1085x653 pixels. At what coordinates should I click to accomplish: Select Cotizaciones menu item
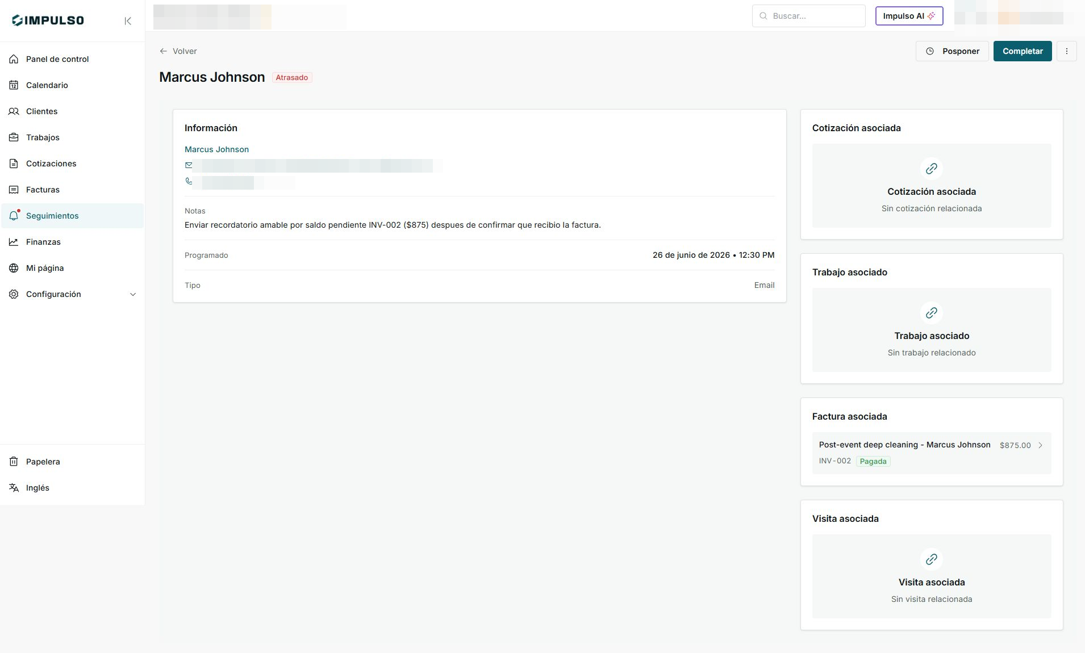pyautogui.click(x=72, y=164)
